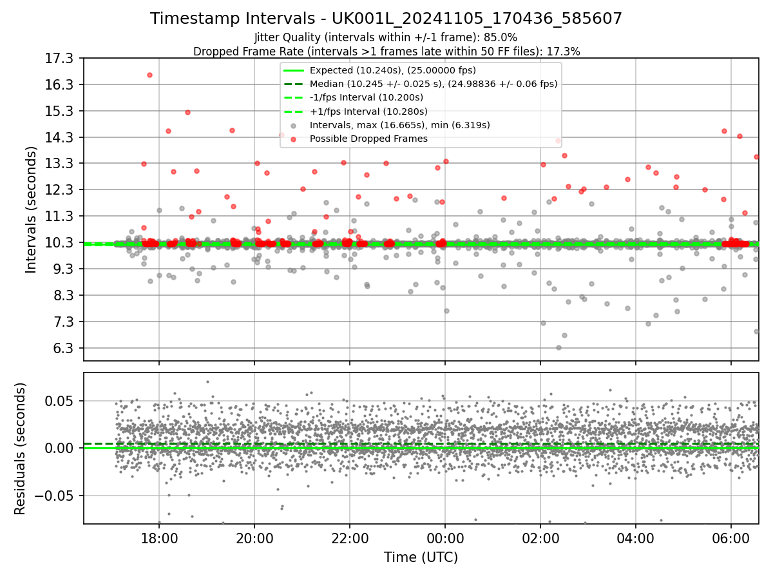The image size is (773, 580).
Task: Click the x-axis tick label "20:00"
Action: tap(254, 538)
